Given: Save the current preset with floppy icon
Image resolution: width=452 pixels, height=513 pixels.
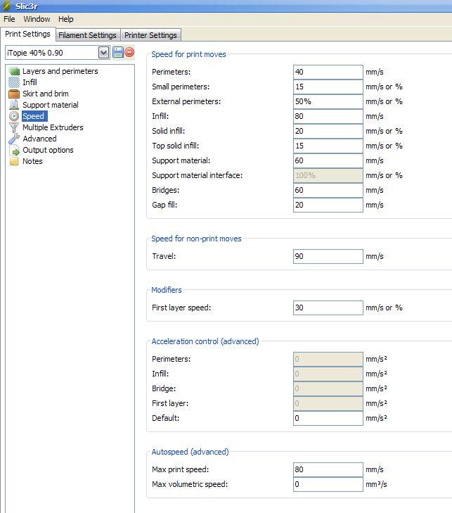Looking at the screenshot, I should [118, 52].
